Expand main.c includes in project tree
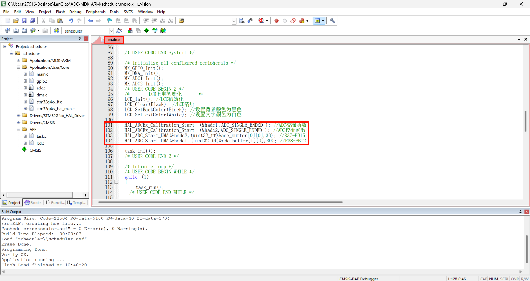Viewport: 530px width, 281px height. pyautogui.click(x=25, y=74)
